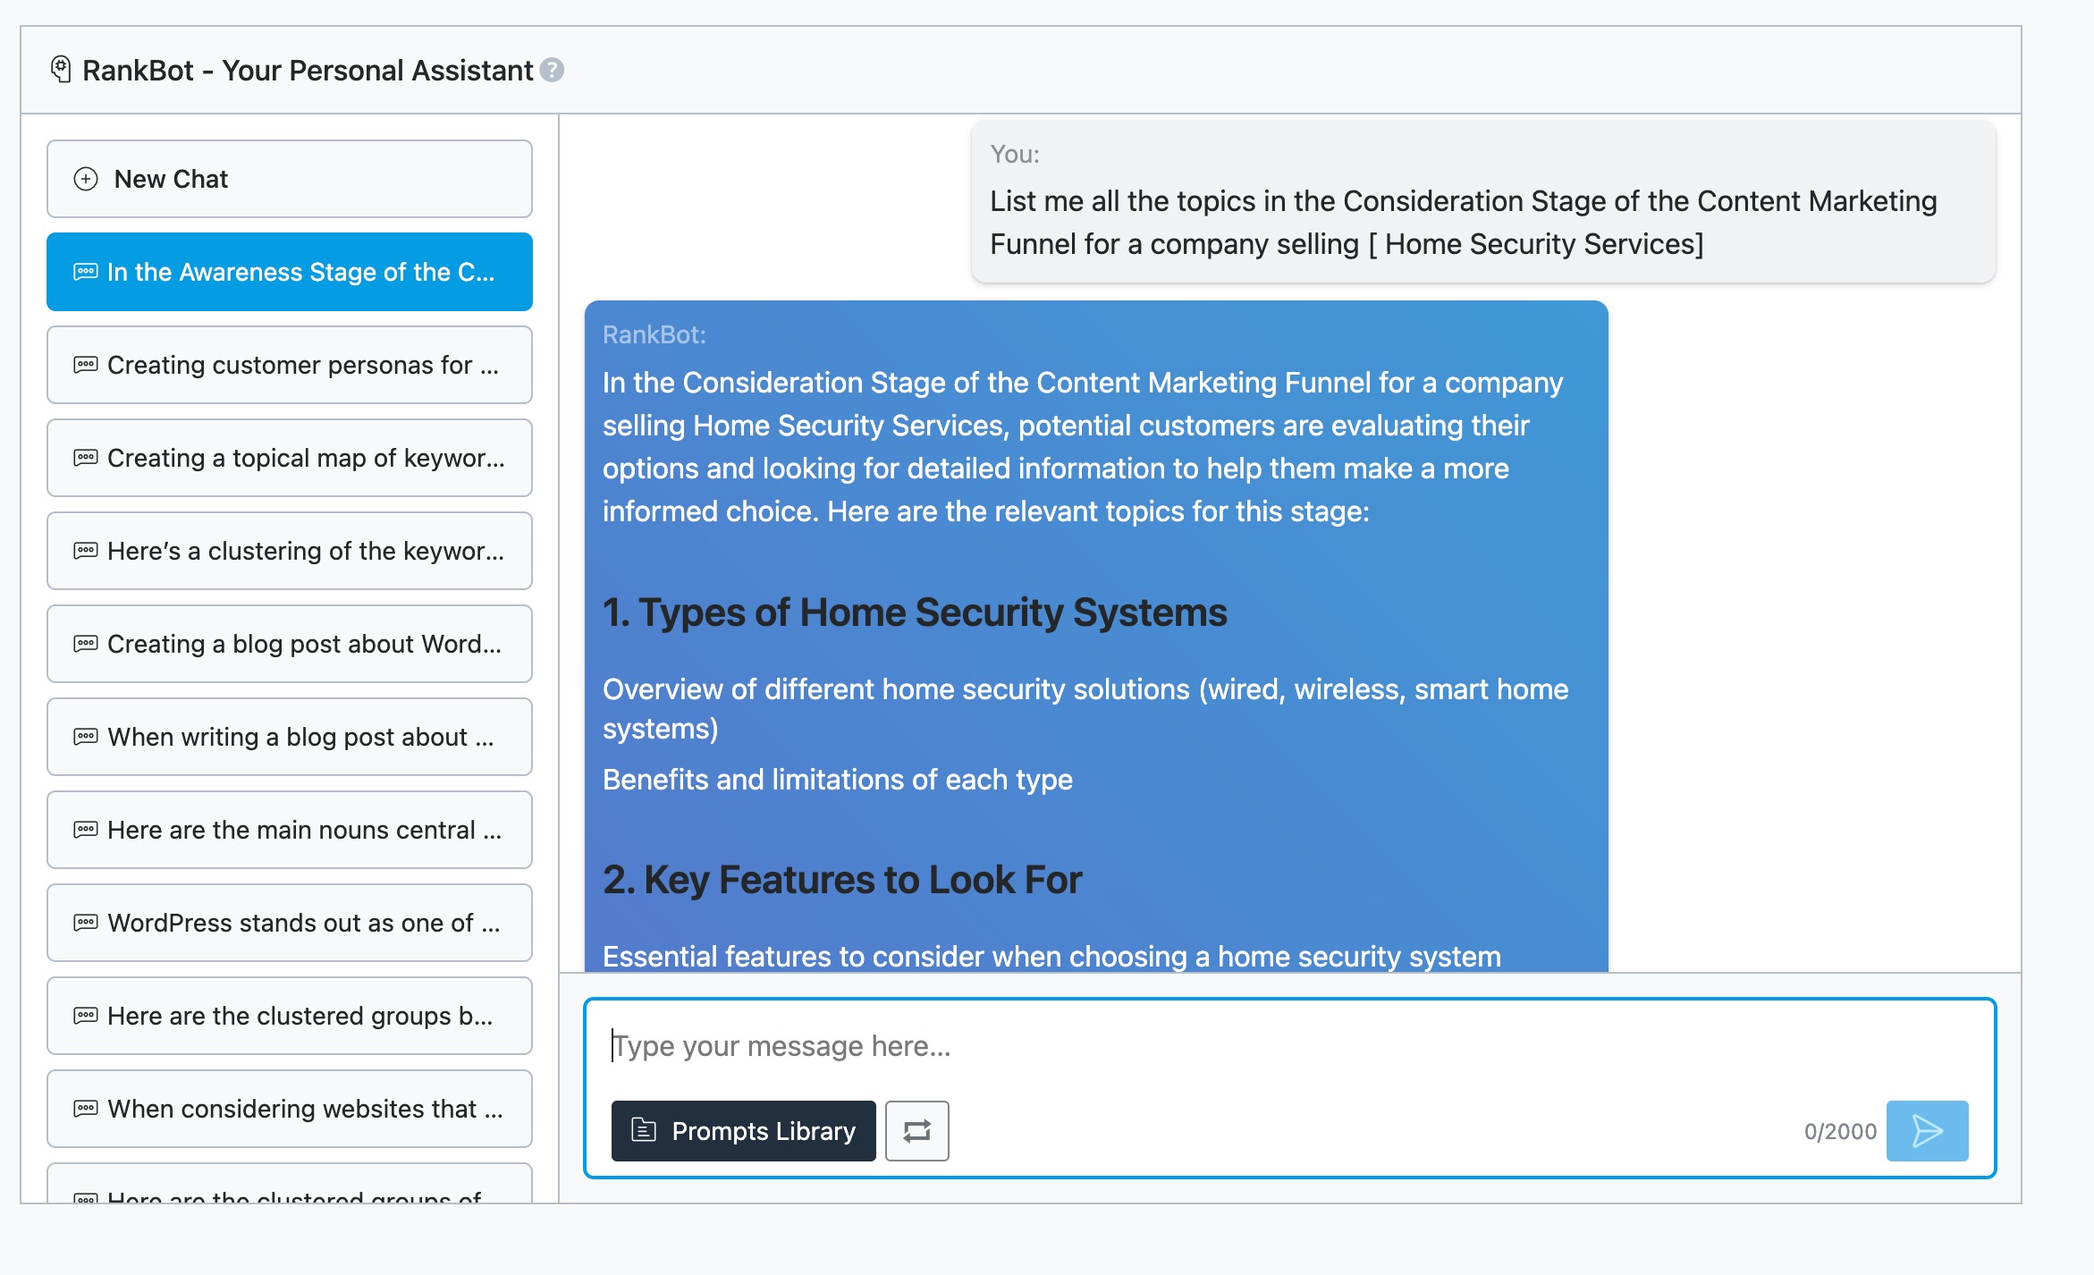The height and width of the screenshot is (1275, 2094).
Task: Open 'Creating a topical map' chat
Action: 289,458
